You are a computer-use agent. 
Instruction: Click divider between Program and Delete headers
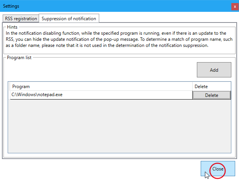pos(192,87)
